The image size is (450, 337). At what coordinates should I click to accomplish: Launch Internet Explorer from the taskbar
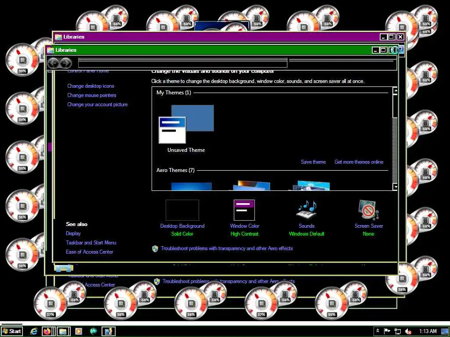click(x=34, y=331)
